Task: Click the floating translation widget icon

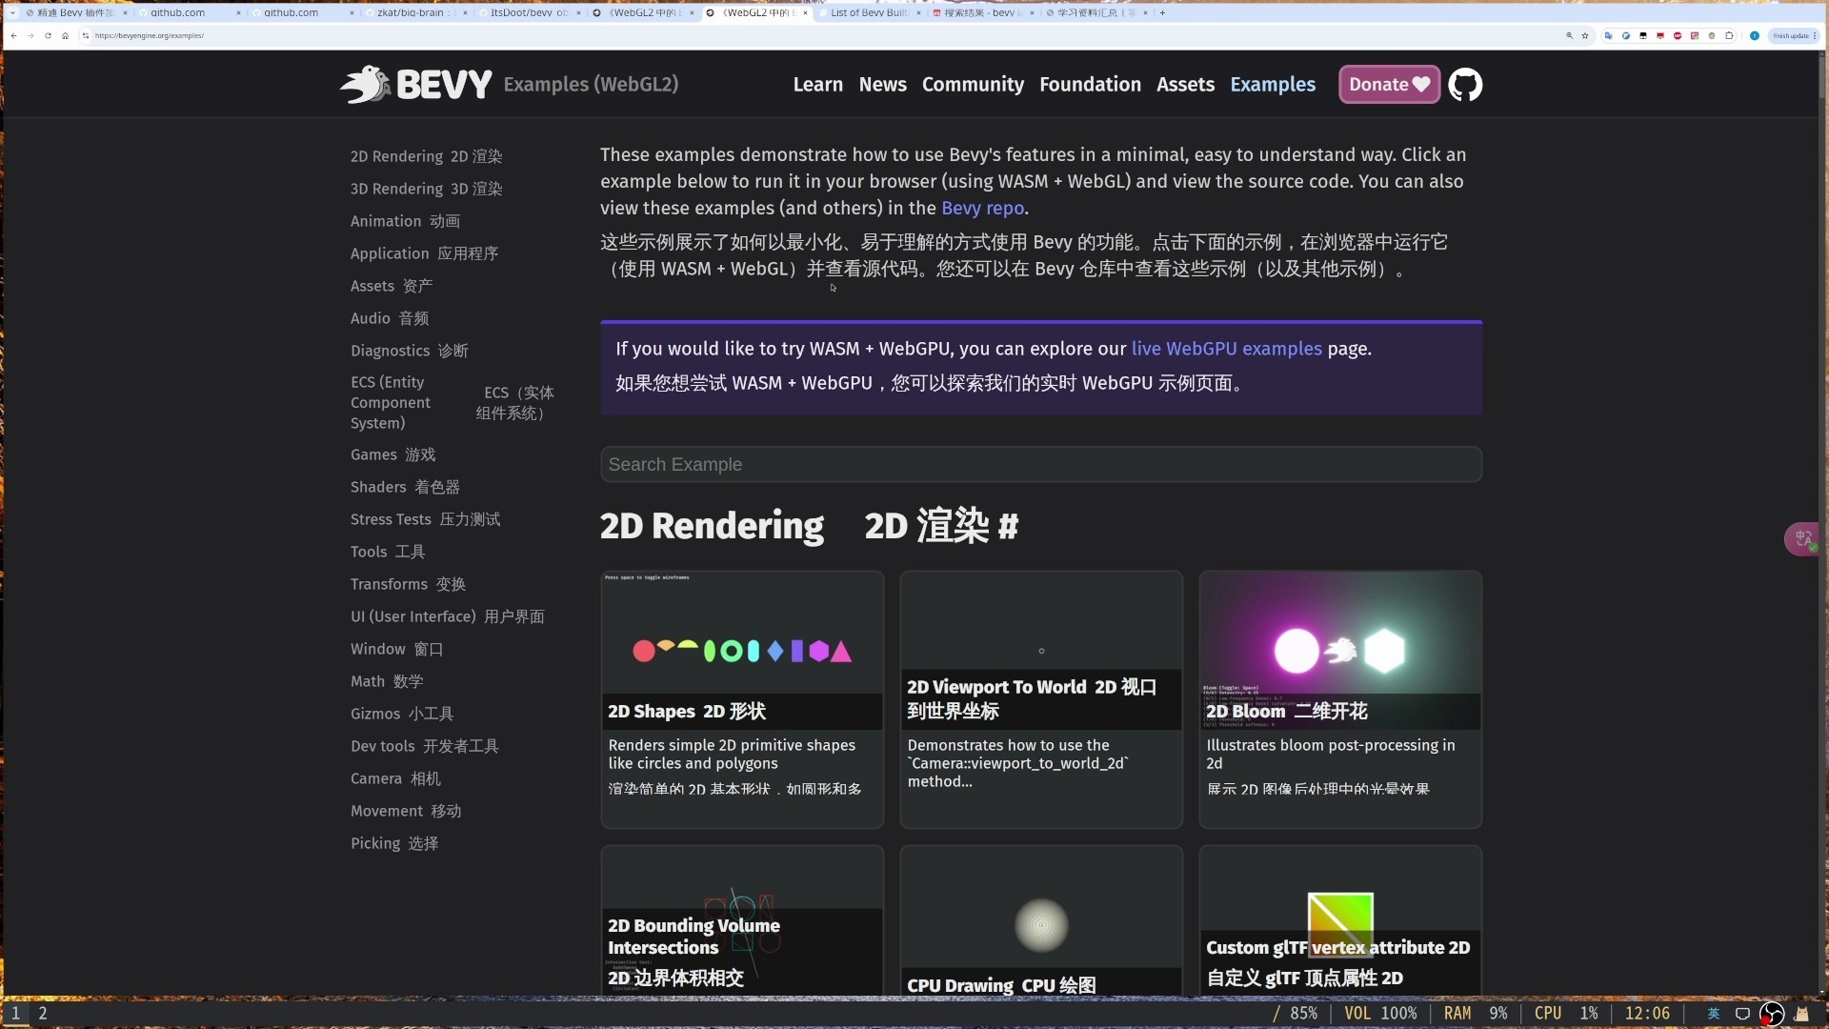Action: (1803, 539)
